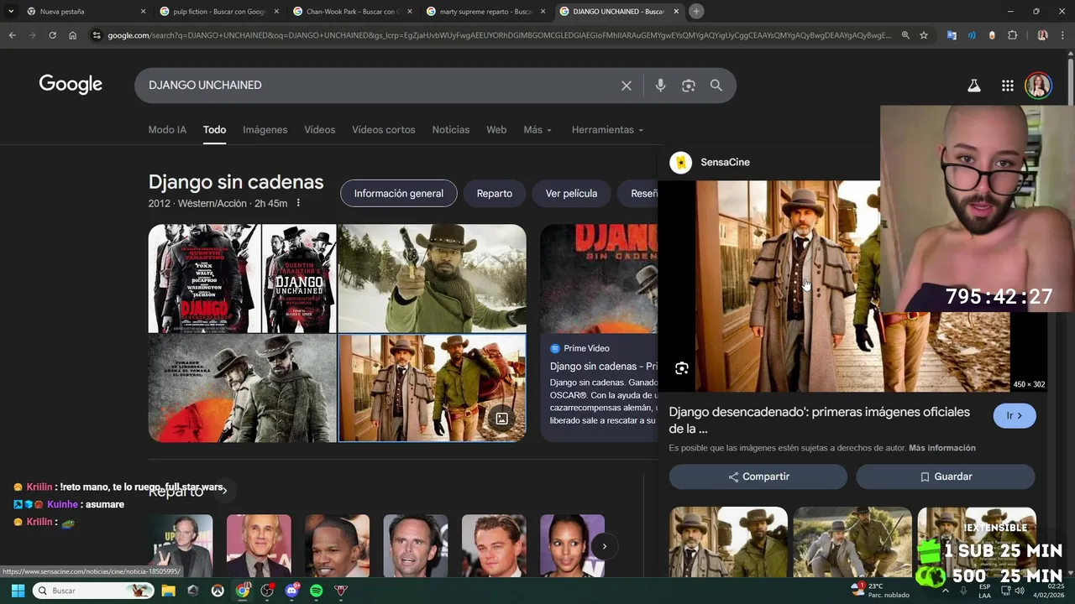Screen dimensions: 1075x604
Task: Go back with the browser arrow
Action: tap(12, 35)
